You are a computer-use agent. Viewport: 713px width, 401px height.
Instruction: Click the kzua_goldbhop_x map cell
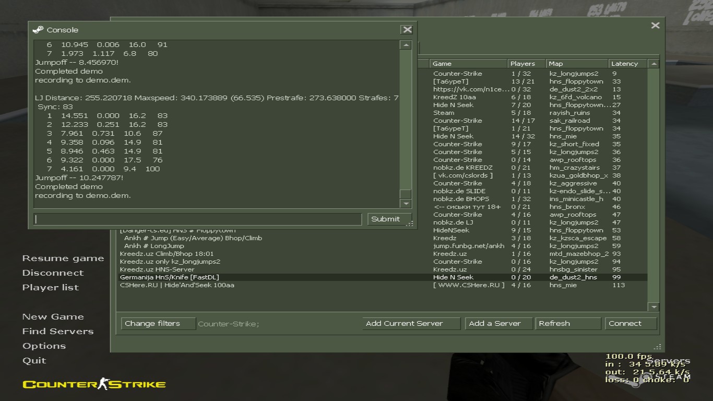[578, 175]
